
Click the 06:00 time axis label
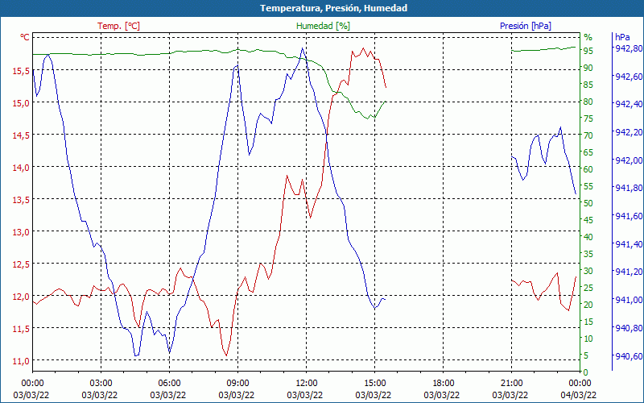(x=169, y=384)
